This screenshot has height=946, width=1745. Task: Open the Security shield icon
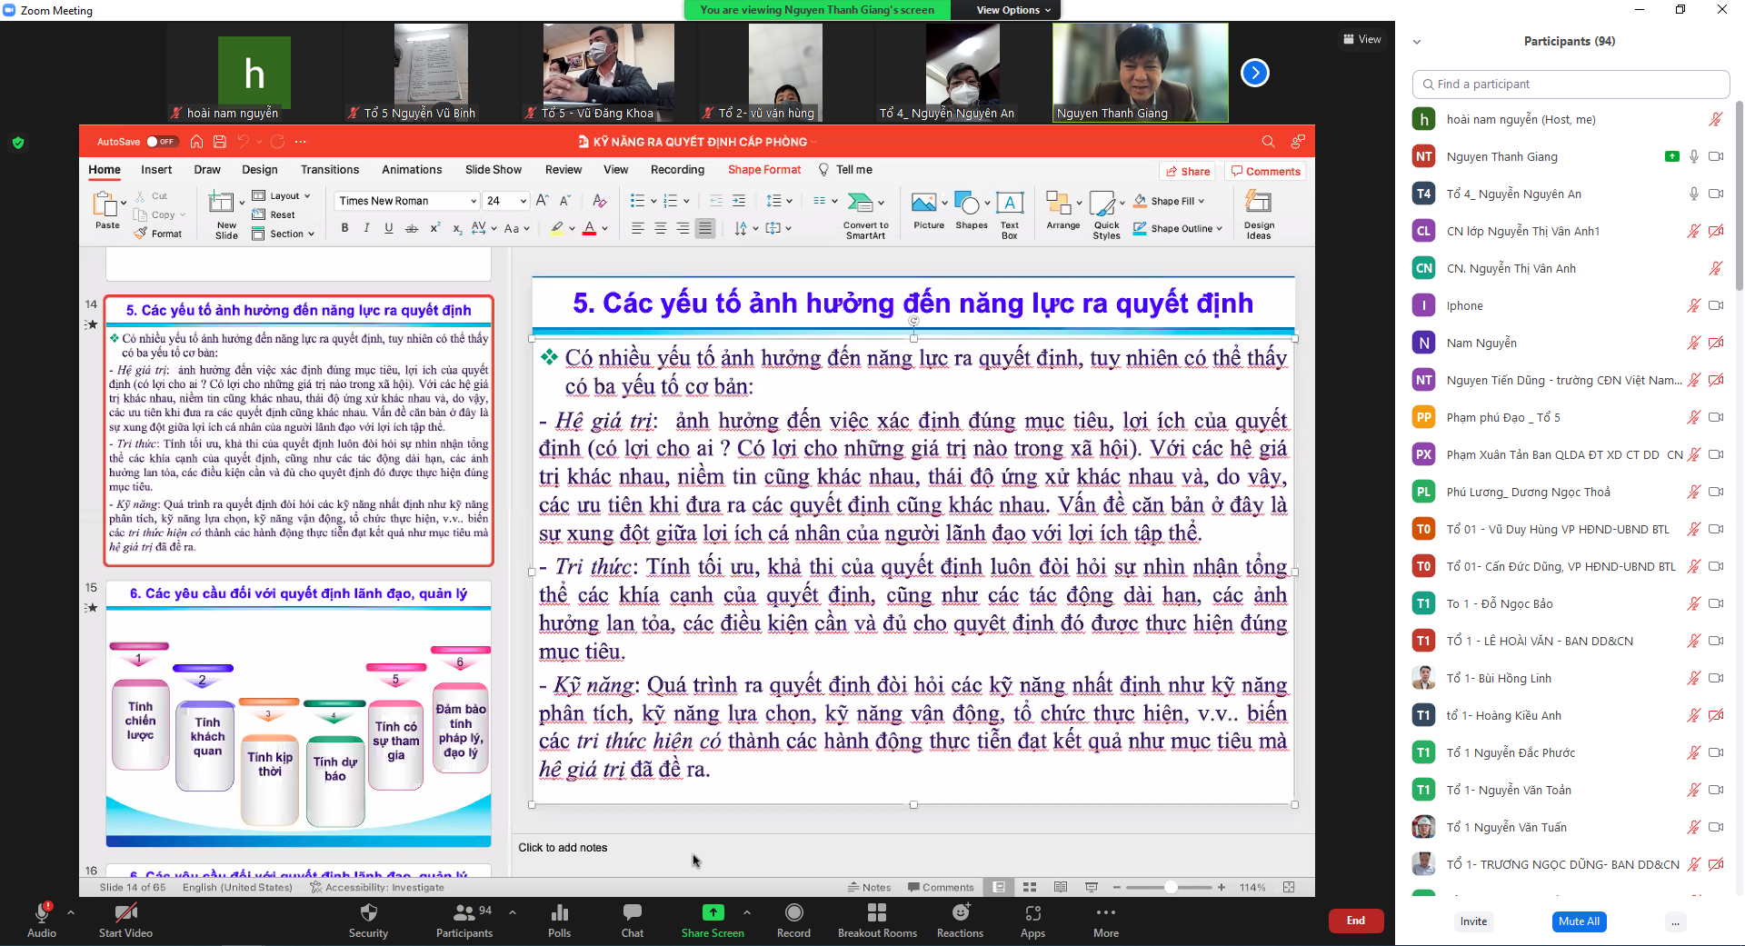click(x=368, y=913)
